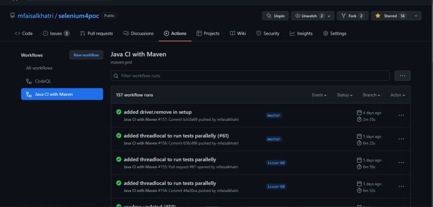Viewport: 433px width, 207px height.
Task: Click the fork icon in Fork button
Action: pyautogui.click(x=344, y=16)
